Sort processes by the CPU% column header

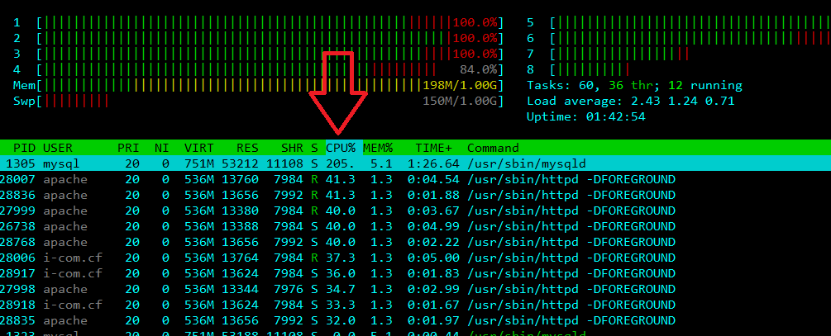(340, 148)
